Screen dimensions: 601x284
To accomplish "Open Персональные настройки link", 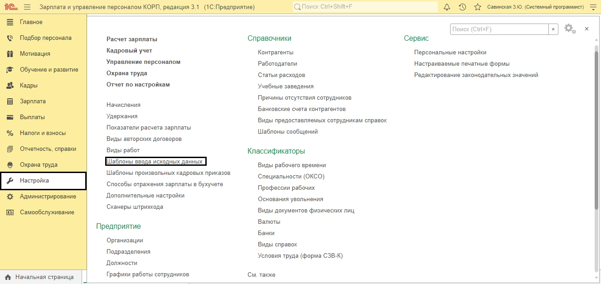I will (450, 53).
